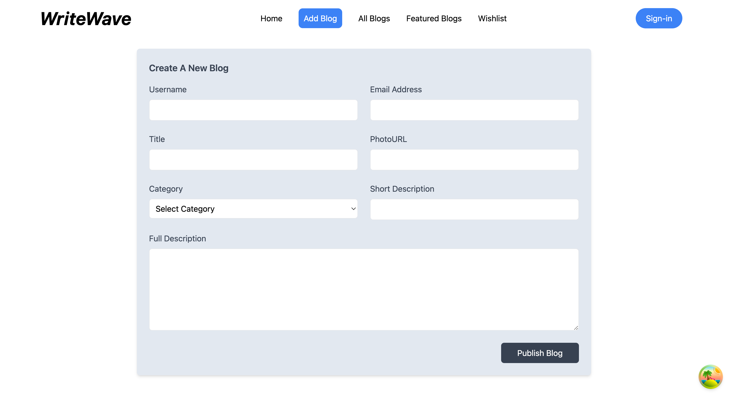Click the Category field label

(x=166, y=189)
